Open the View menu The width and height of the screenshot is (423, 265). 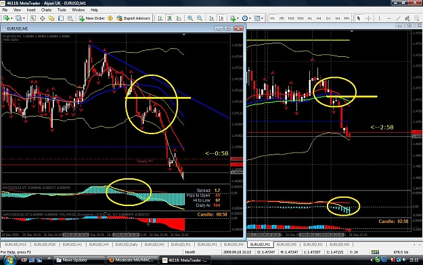click(x=17, y=10)
